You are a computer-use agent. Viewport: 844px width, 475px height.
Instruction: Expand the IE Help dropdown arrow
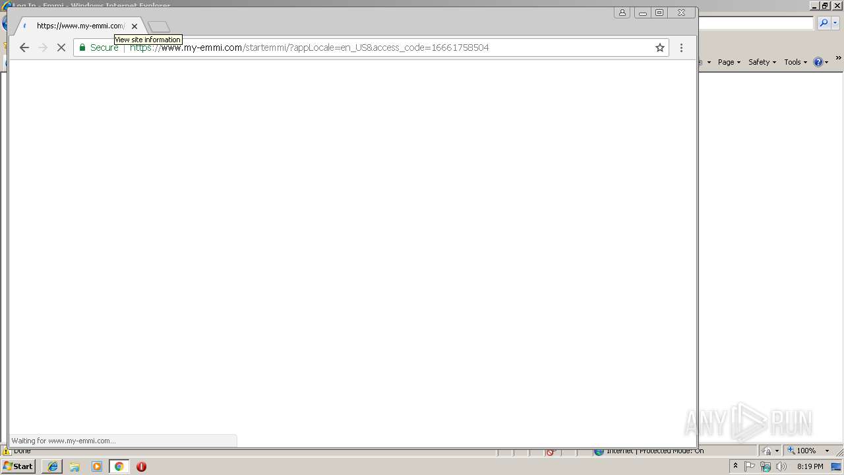827,62
